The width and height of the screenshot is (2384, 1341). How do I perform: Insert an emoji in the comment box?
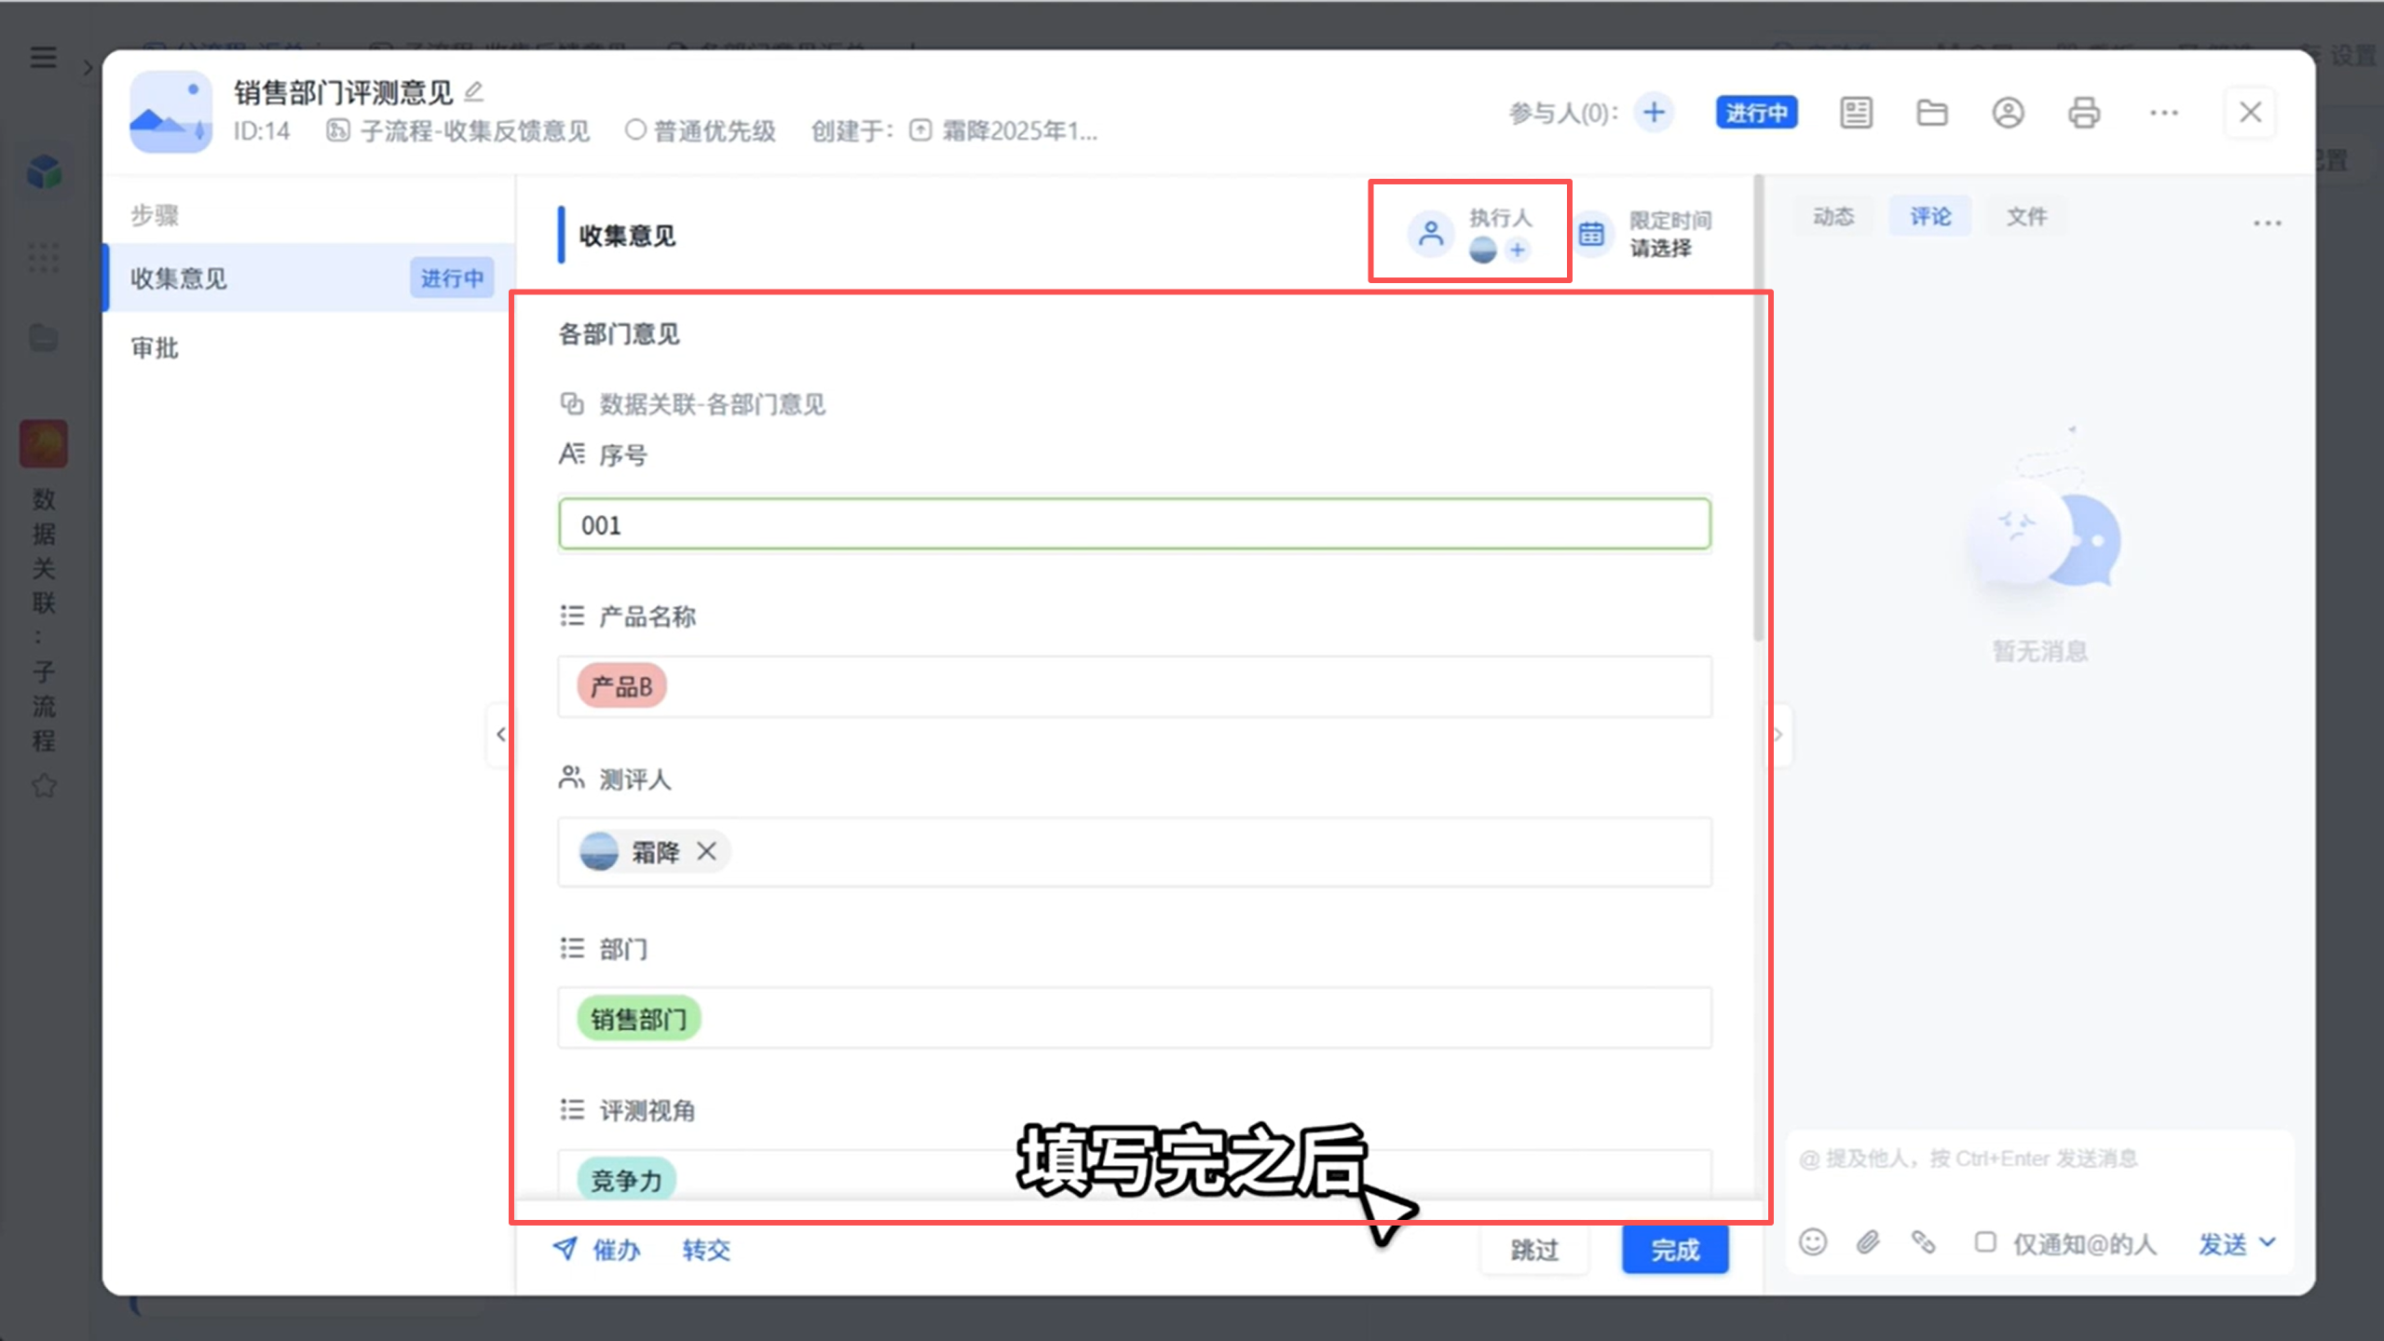[1813, 1242]
